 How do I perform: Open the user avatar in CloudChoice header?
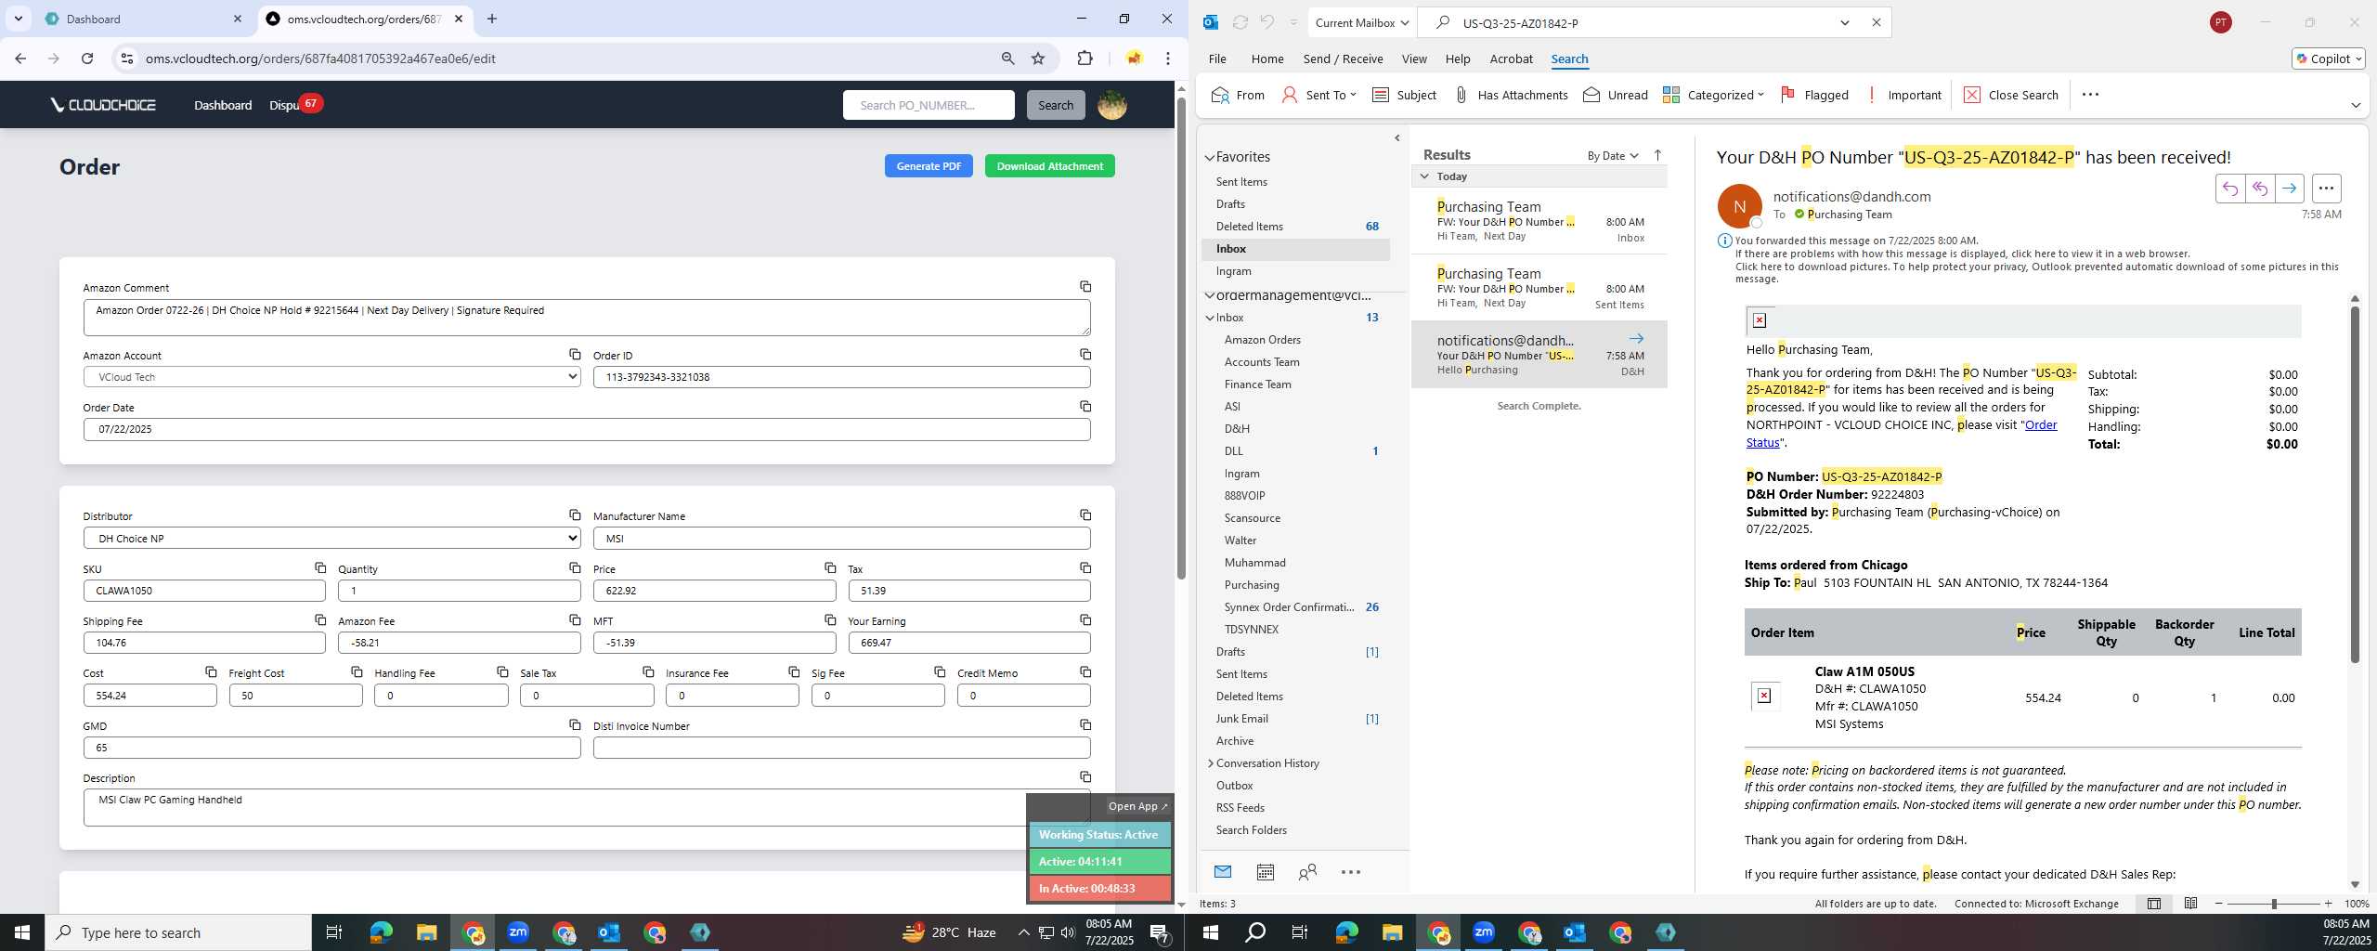pos(1111,105)
